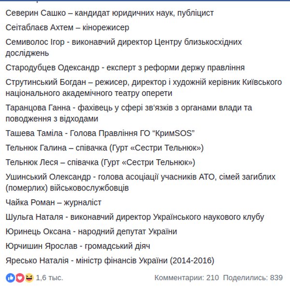Screen dimensions: 290x286
Task: Click the Юринець Оксана народний депутат line
Action: pyautogui.click(x=91, y=232)
